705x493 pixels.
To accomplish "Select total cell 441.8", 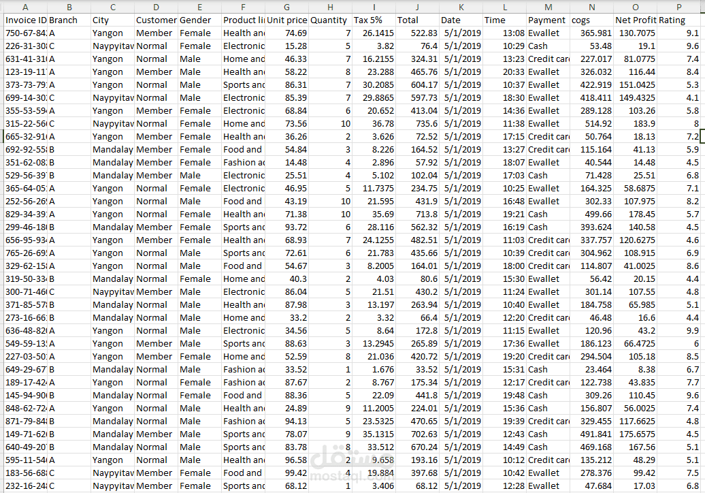I will (417, 396).
